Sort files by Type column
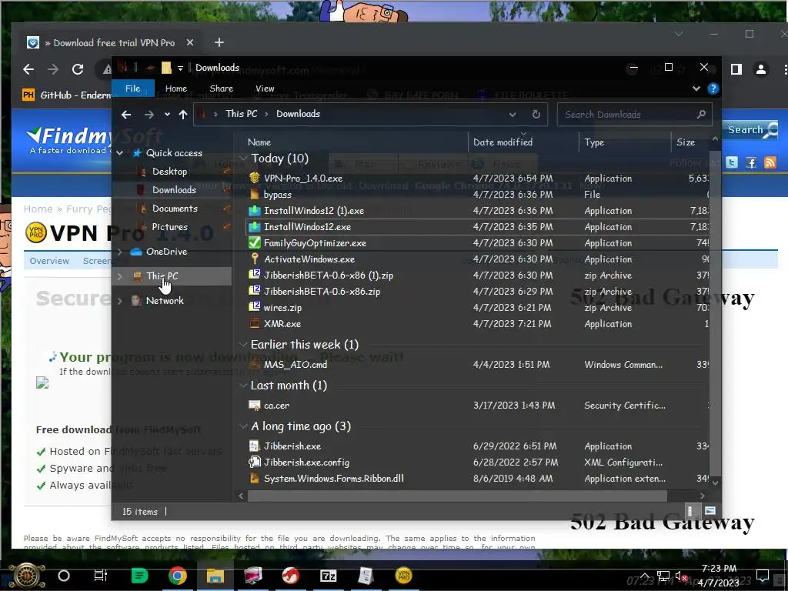 [x=594, y=142]
